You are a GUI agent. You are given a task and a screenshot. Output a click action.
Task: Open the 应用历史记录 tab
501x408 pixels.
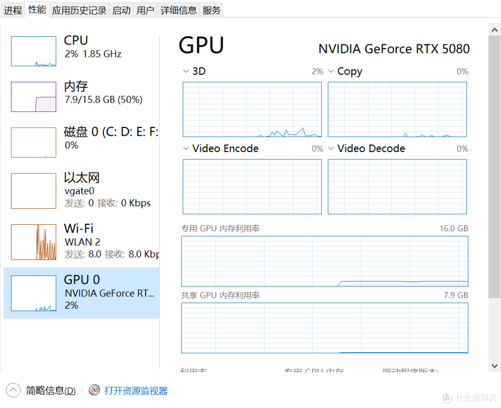pos(79,10)
